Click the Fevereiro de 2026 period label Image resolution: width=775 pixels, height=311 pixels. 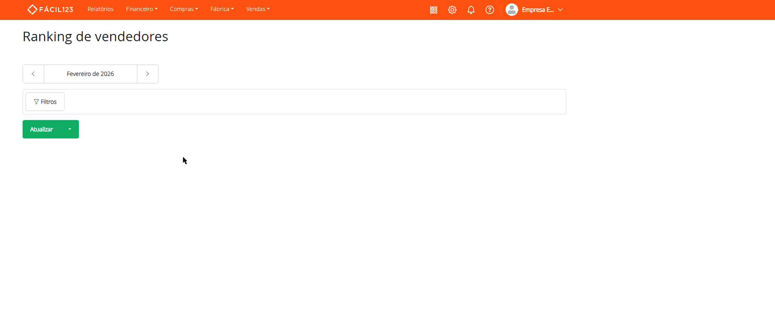90,74
